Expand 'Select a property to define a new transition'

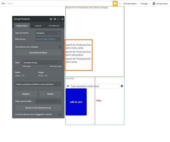(x=38, y=84)
